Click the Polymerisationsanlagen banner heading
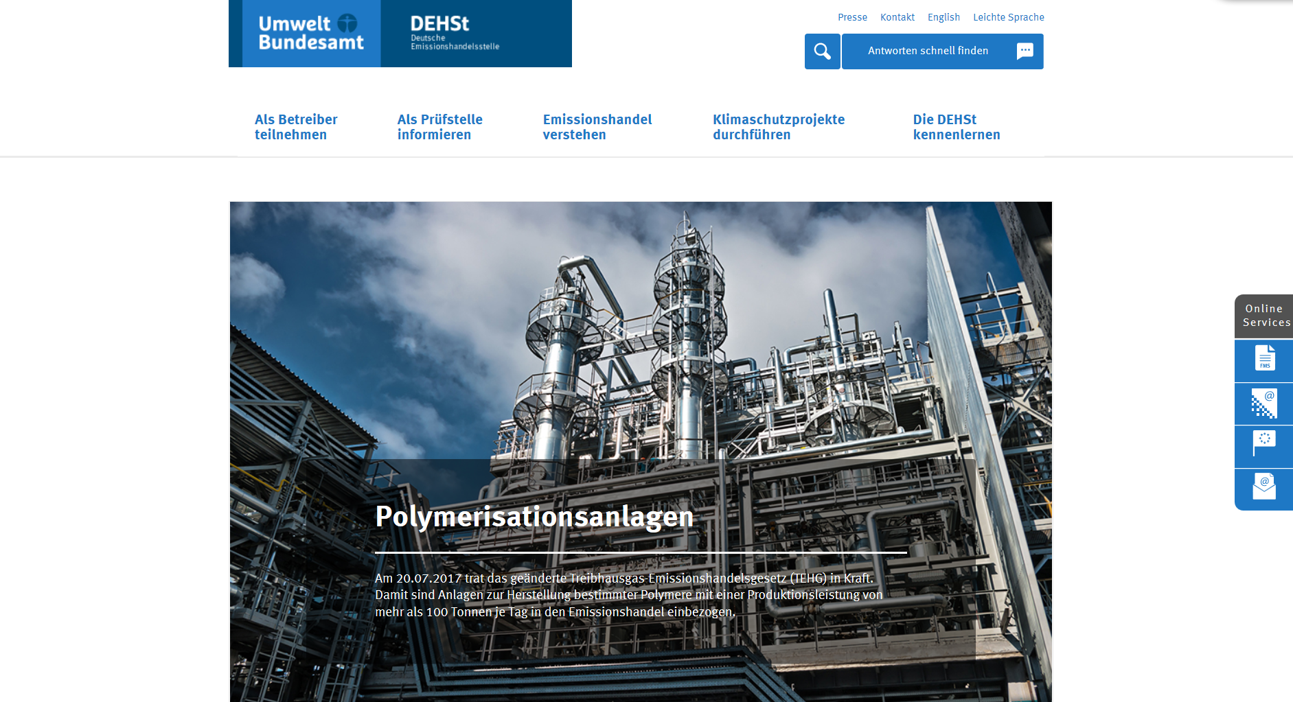This screenshot has width=1293, height=702. point(534,517)
